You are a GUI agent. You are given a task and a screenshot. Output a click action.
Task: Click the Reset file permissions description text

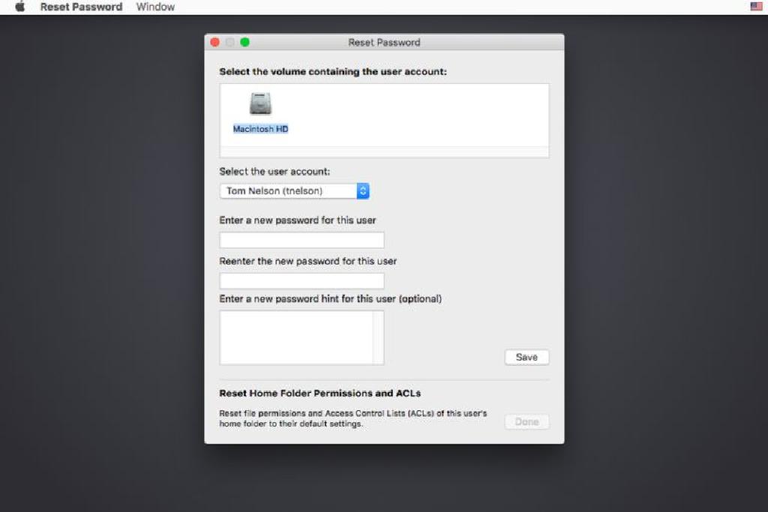click(x=352, y=418)
